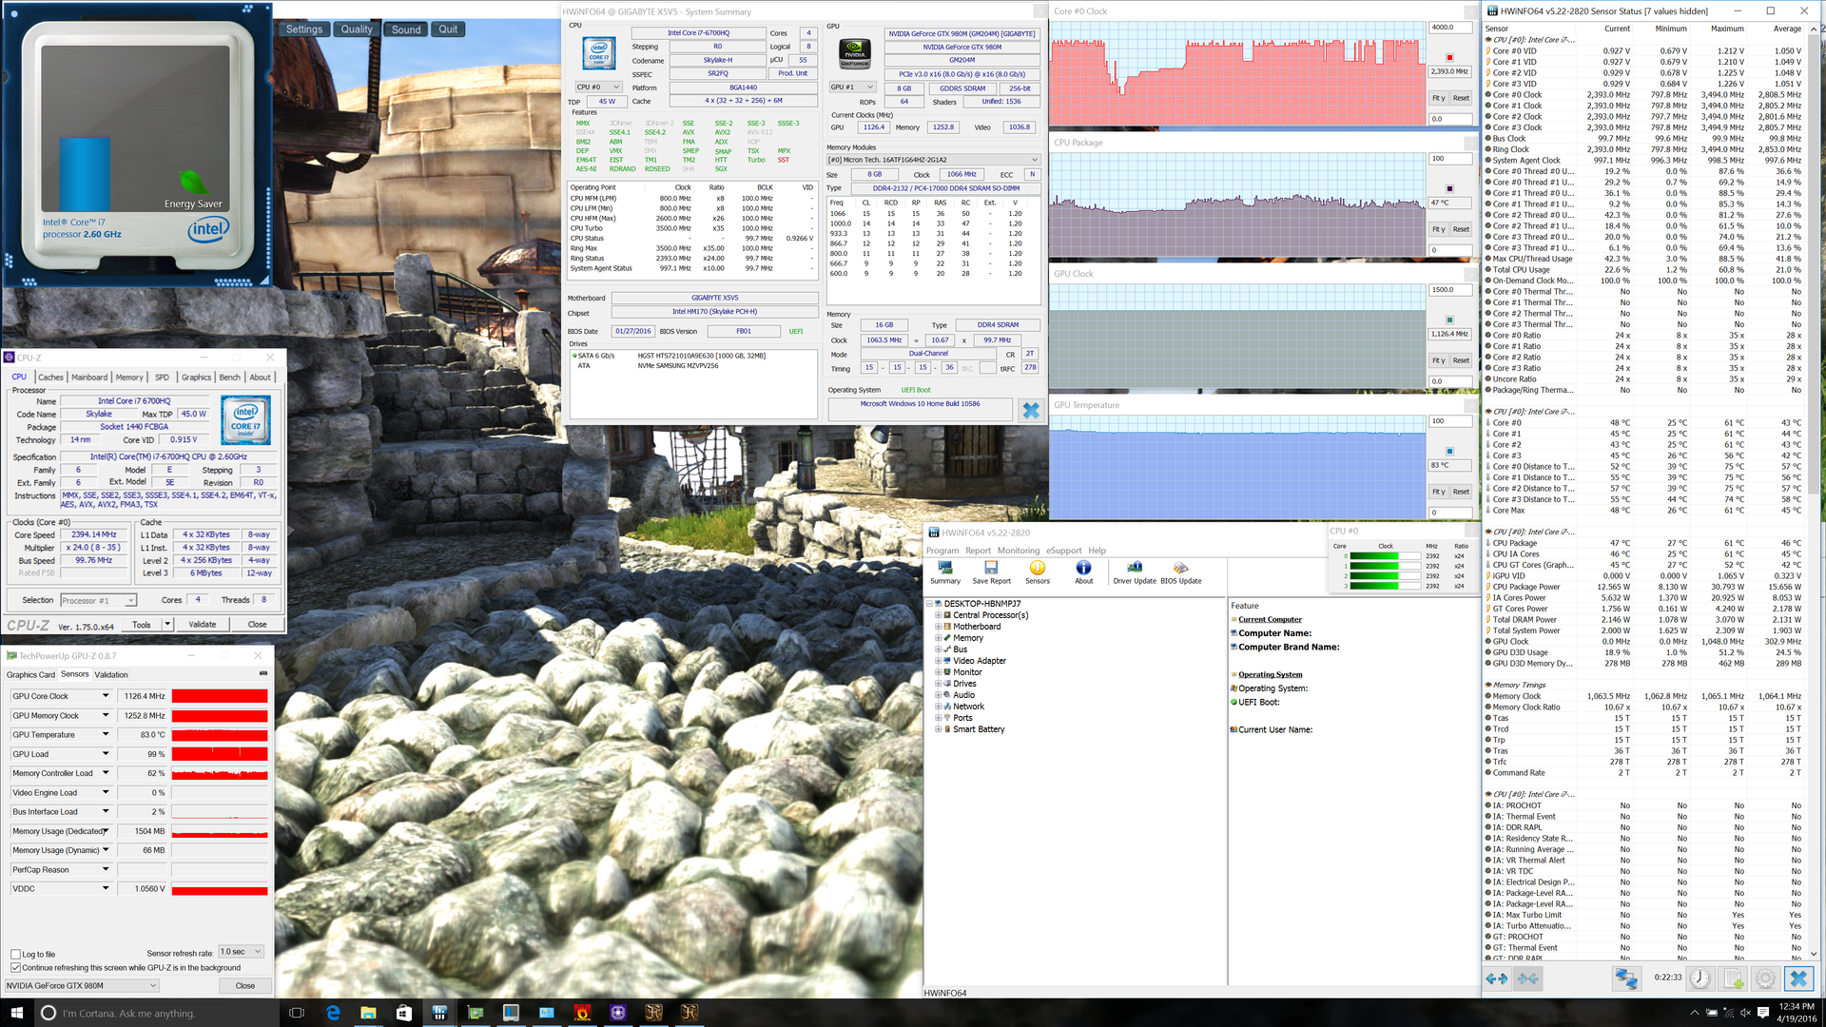Launch Microsoft Edge from the taskbar
1826x1027 pixels.
pyautogui.click(x=333, y=1013)
